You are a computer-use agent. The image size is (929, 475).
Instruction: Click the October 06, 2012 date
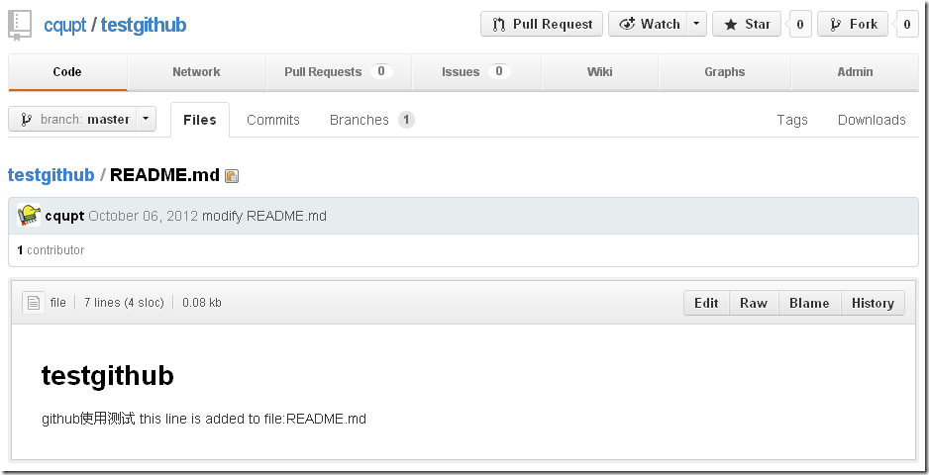point(143,216)
